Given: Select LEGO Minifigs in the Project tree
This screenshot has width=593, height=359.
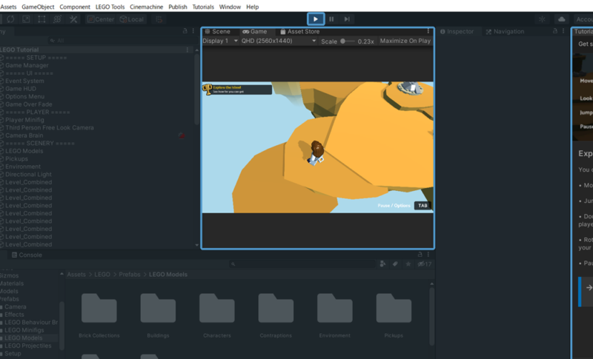Looking at the screenshot, I should click(x=24, y=330).
